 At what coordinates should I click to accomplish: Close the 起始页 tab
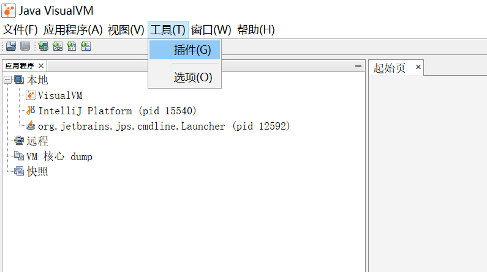(x=418, y=67)
